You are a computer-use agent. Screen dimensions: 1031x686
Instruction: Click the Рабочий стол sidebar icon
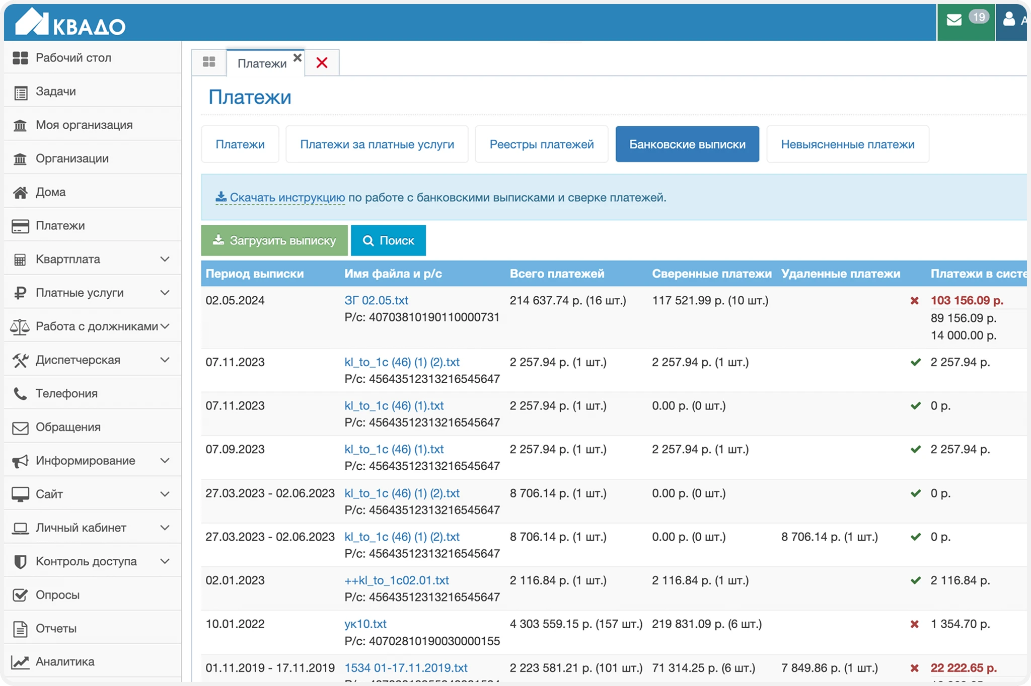pyautogui.click(x=20, y=58)
